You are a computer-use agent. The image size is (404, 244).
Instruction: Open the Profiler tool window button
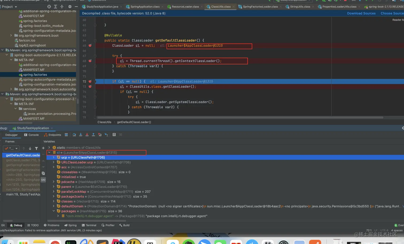pos(108,225)
